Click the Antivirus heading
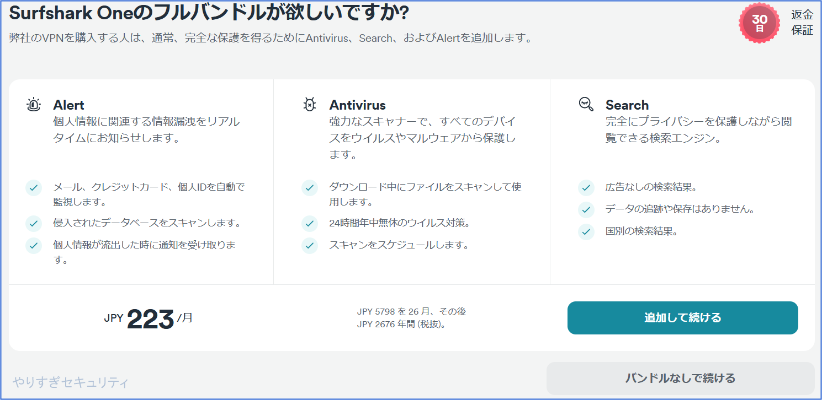The height and width of the screenshot is (400, 822). click(358, 105)
